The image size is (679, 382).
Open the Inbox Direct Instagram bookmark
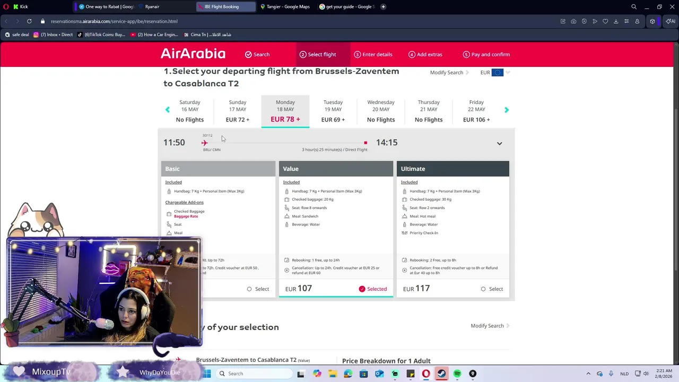pyautogui.click(x=53, y=34)
